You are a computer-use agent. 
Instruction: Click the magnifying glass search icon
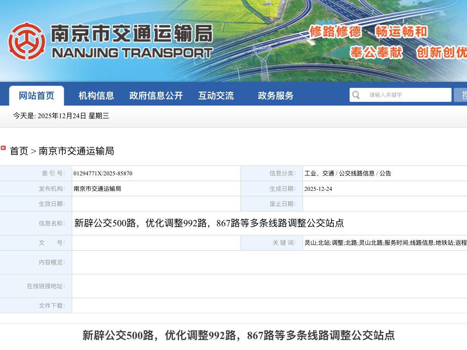click(355, 95)
